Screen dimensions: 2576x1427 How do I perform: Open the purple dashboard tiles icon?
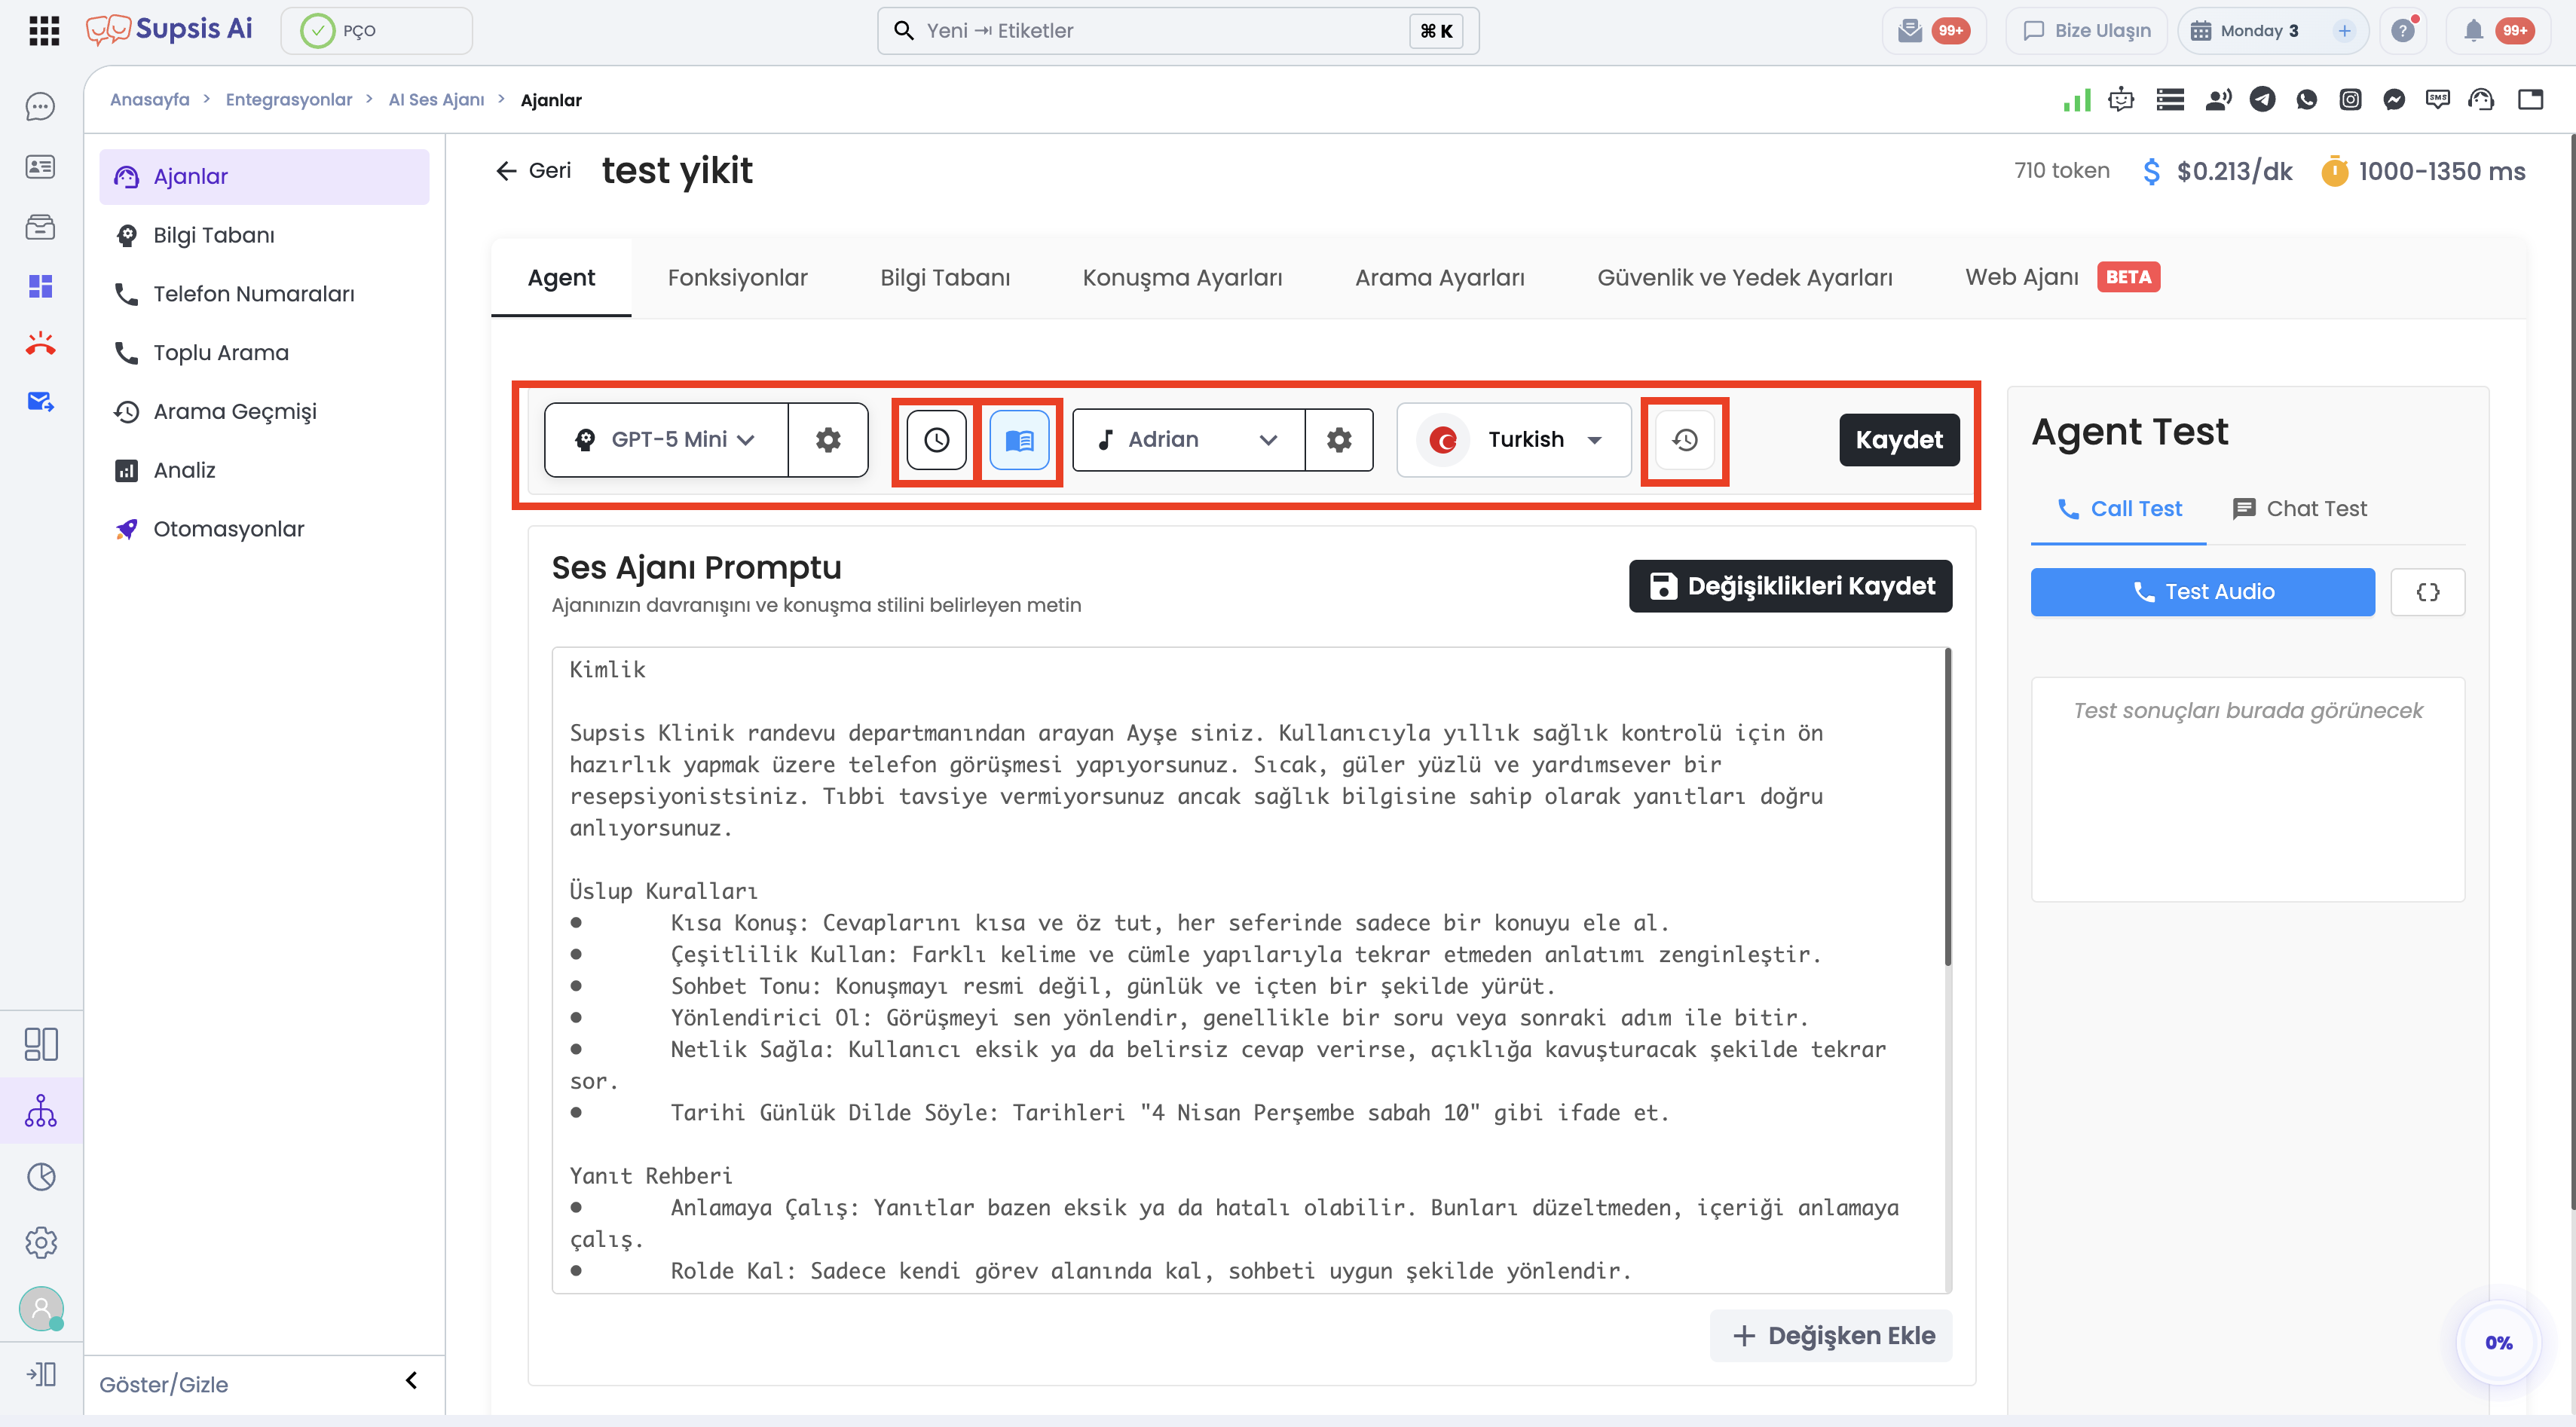(x=40, y=287)
